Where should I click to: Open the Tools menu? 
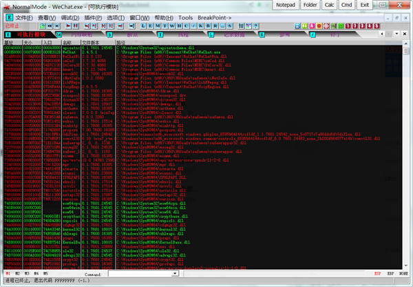point(185,18)
